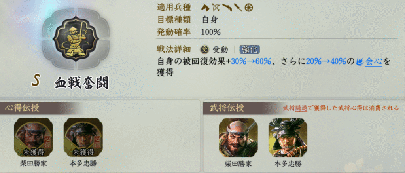
Task: Select the 心得伝授 section header
Action: (22, 108)
